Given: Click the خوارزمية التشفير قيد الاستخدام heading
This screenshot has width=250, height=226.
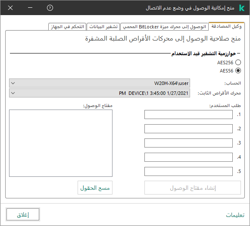Looking at the screenshot, I should [x=203, y=53].
